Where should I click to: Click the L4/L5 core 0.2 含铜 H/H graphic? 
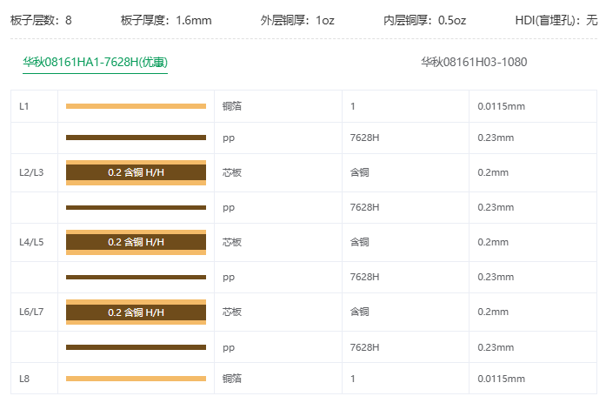(x=136, y=242)
